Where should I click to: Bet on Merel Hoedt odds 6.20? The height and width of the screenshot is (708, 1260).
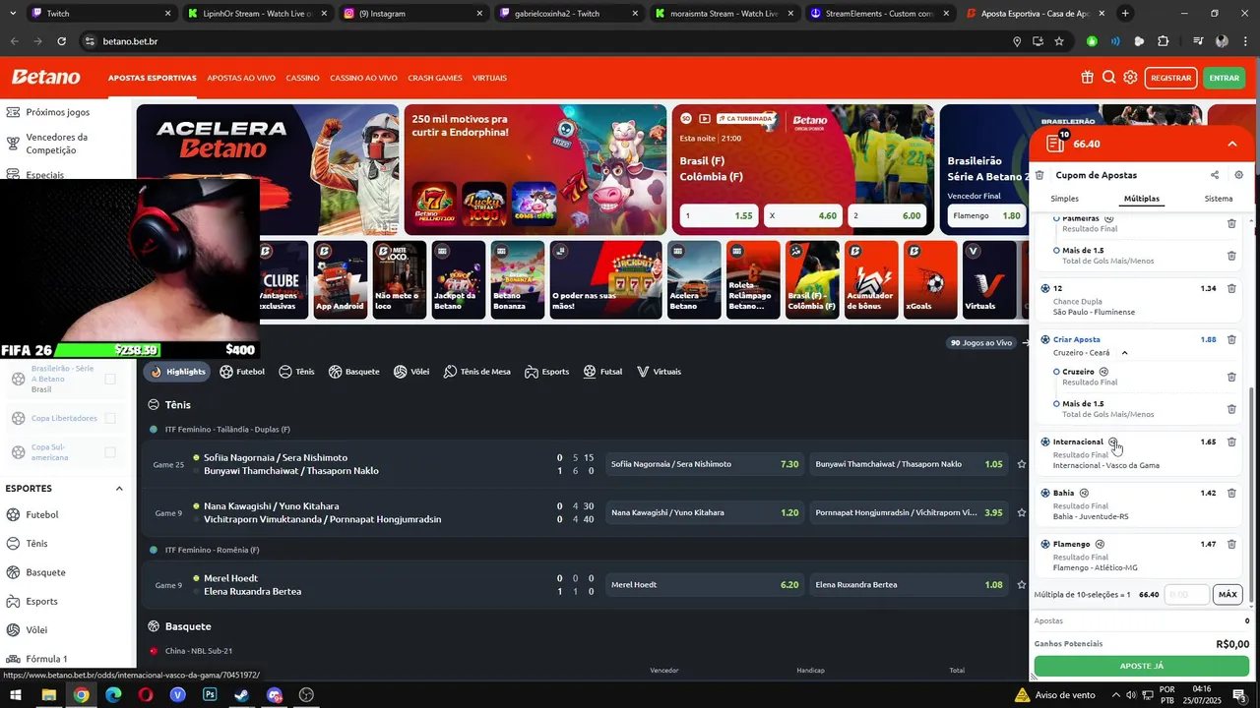705,585
